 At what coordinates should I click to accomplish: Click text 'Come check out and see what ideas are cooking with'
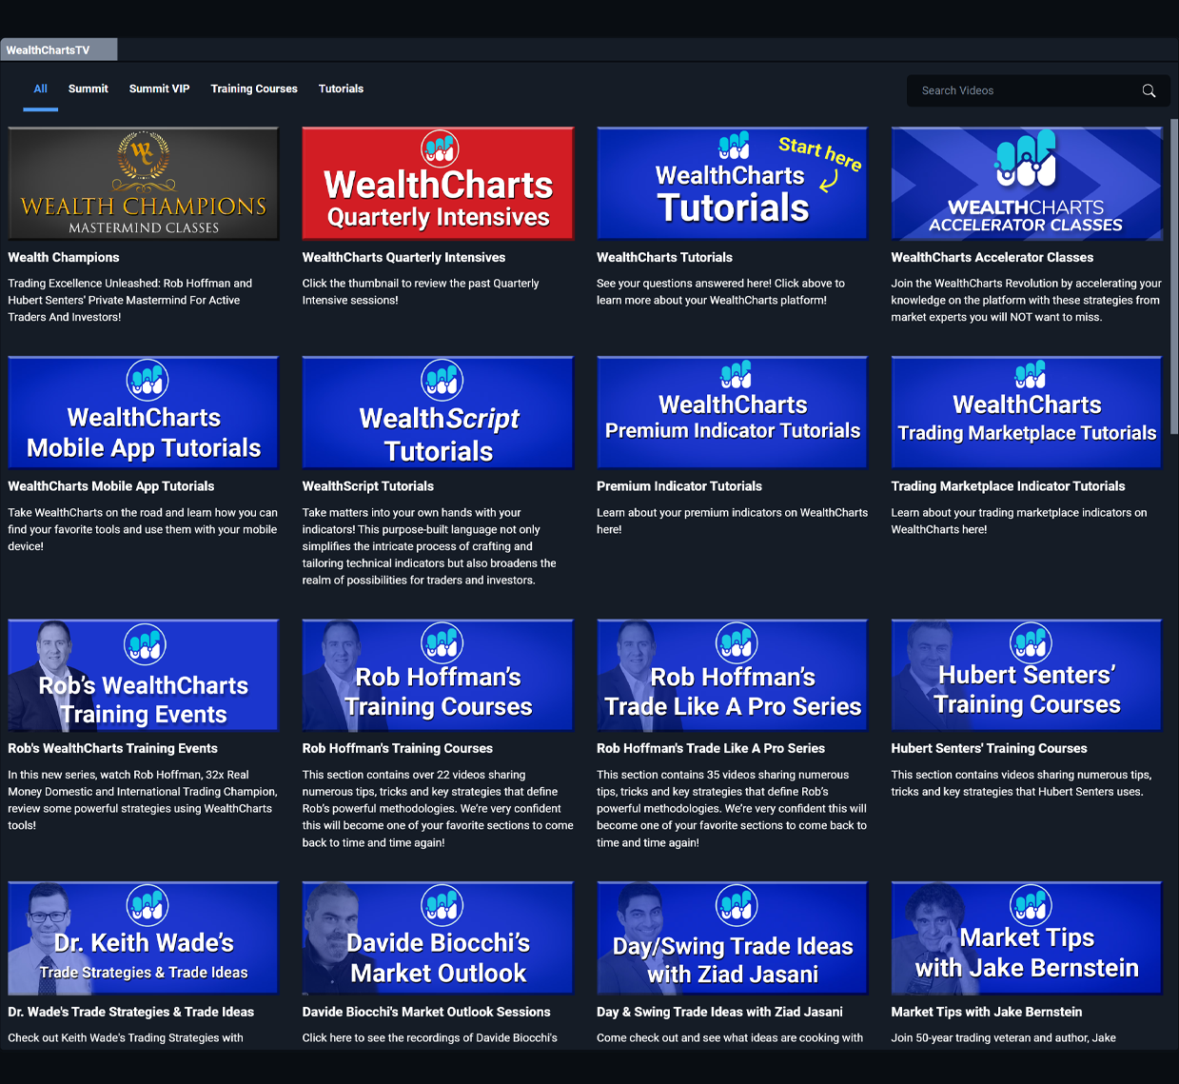click(x=730, y=1037)
